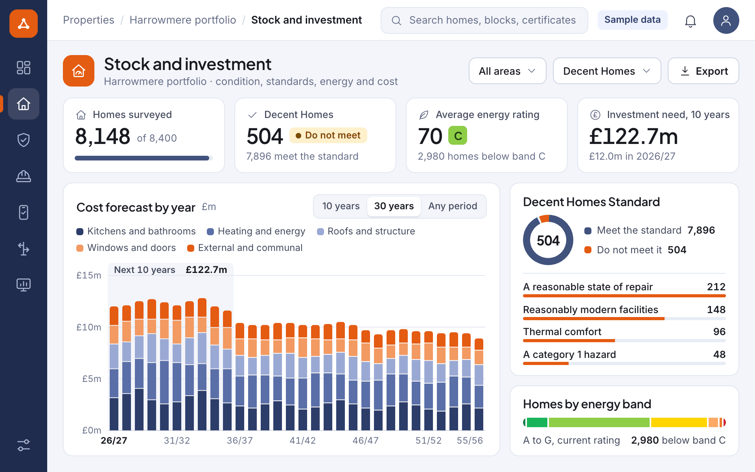Select the home properties sidebar icon
The height and width of the screenshot is (472, 755).
(x=24, y=104)
